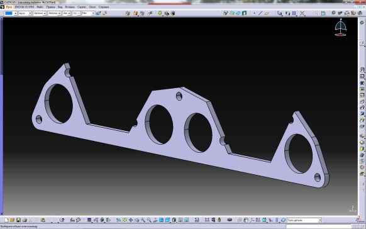Image resolution: width=366 pixels, height=229 pixels.
Task: Click the Shading view mode icon
Action: 174,220
